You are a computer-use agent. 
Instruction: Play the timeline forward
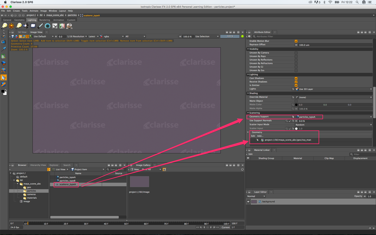[211, 227]
